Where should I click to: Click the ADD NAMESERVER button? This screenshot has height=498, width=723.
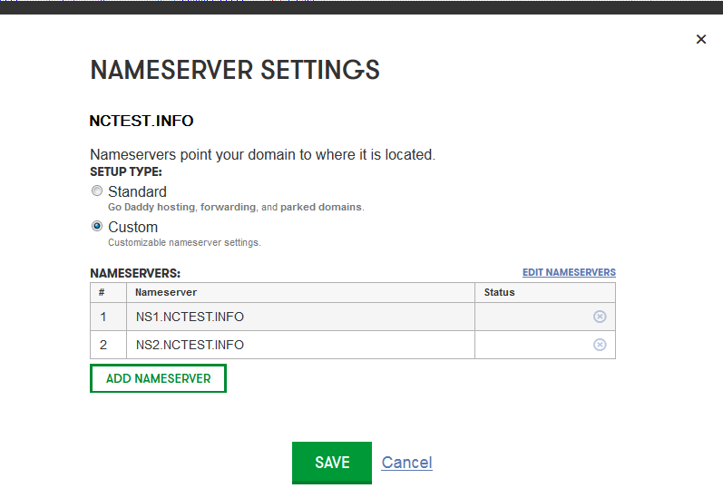(x=158, y=378)
